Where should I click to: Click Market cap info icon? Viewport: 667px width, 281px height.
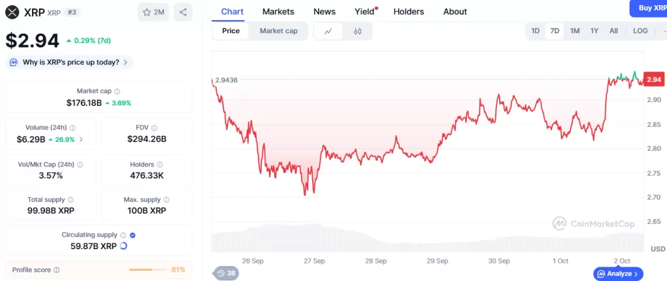[117, 92]
